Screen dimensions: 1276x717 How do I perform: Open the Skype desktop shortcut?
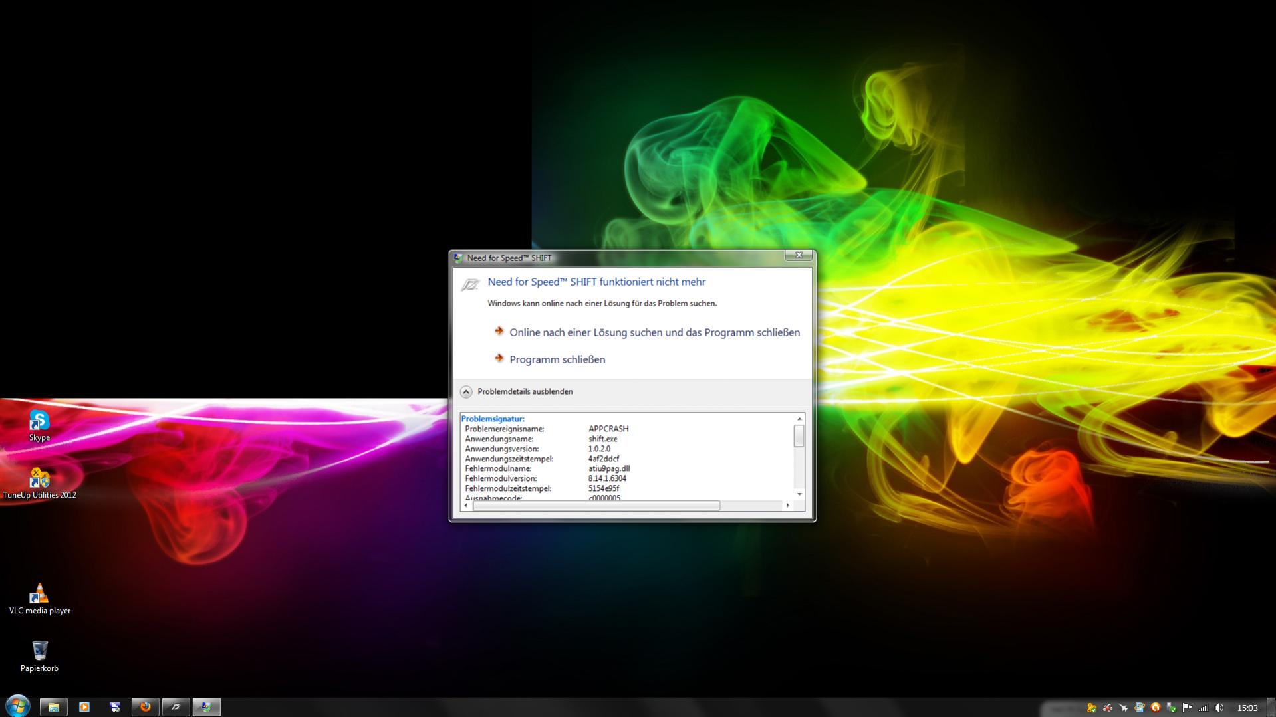click(x=39, y=426)
